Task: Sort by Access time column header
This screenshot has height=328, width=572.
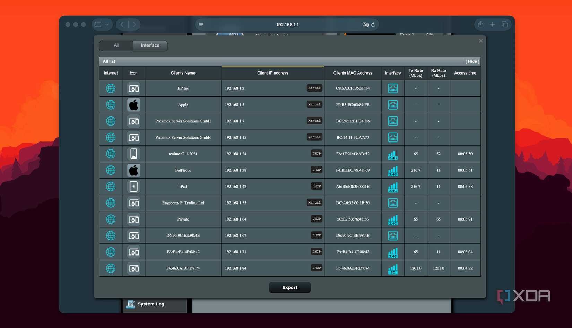Action: click(465, 73)
